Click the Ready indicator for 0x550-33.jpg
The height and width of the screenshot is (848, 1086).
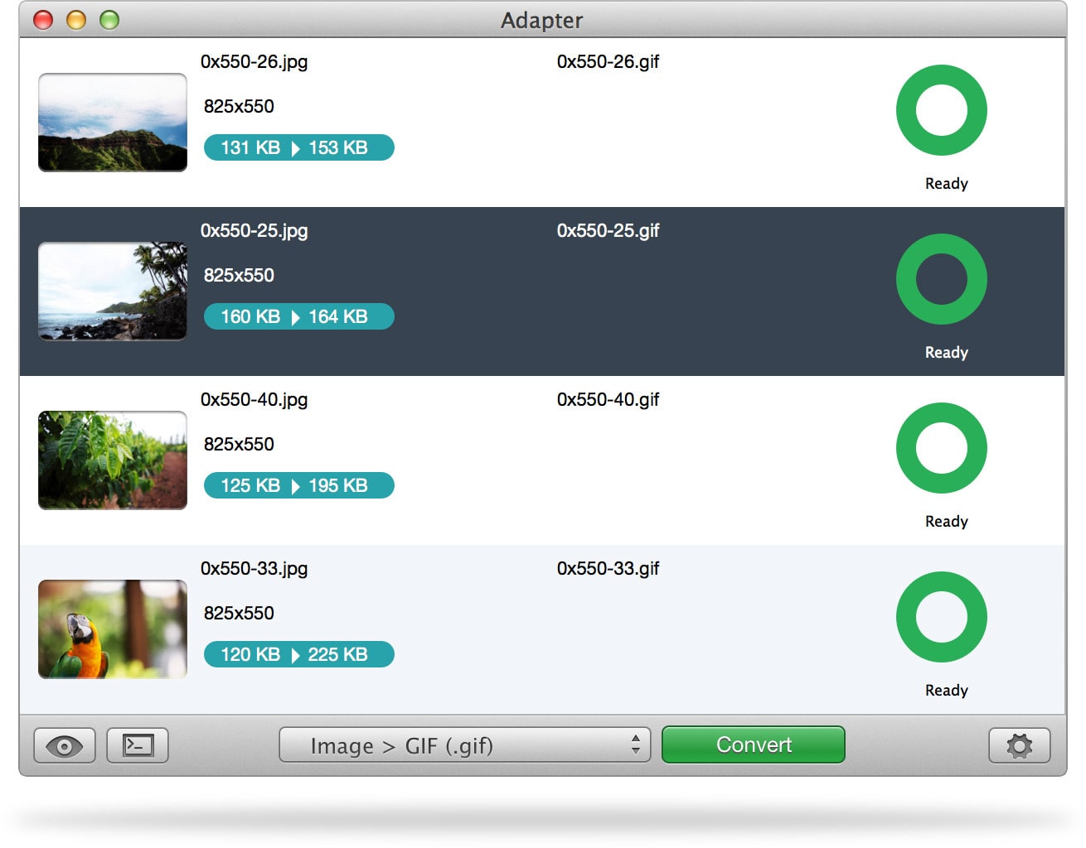click(x=941, y=617)
